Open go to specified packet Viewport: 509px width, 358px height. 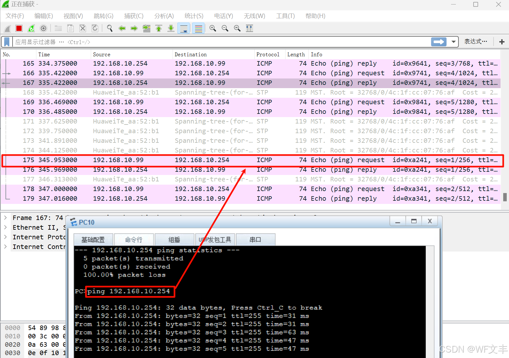tap(146, 29)
